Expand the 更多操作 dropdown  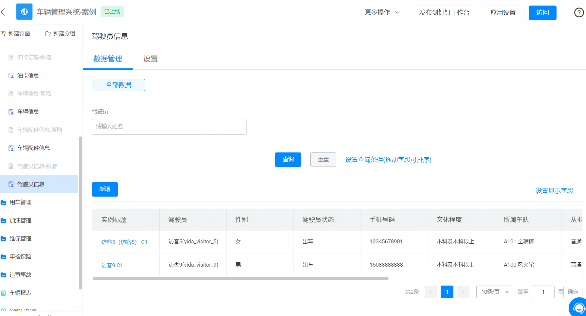382,12
